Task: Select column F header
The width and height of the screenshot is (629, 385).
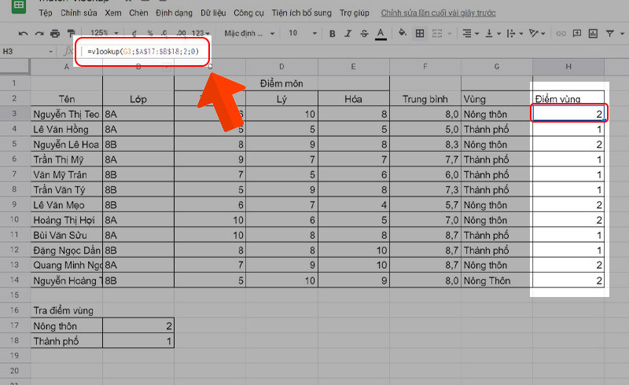Action: (x=425, y=67)
